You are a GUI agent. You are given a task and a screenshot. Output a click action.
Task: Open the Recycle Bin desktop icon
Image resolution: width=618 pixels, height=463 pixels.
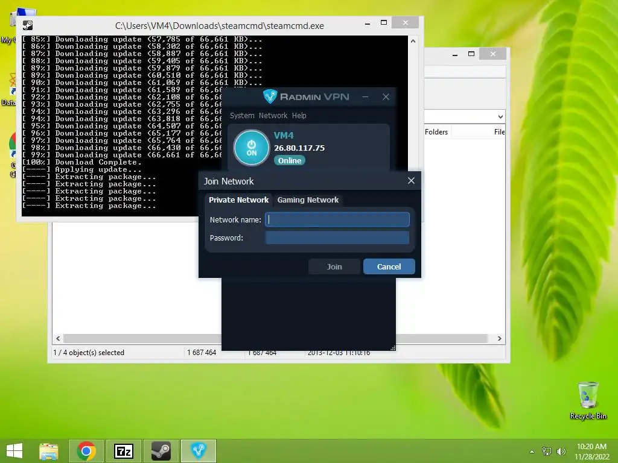(588, 400)
